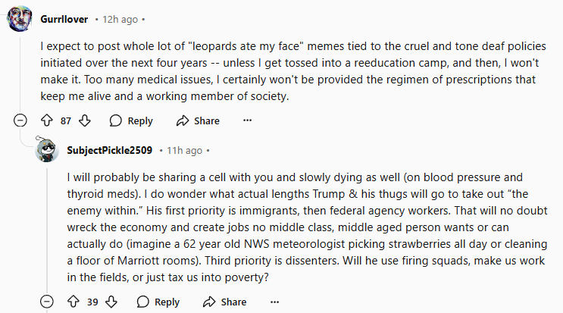563x313 pixels.
Task: Share SubjectPickle2509's comment
Action: point(224,302)
